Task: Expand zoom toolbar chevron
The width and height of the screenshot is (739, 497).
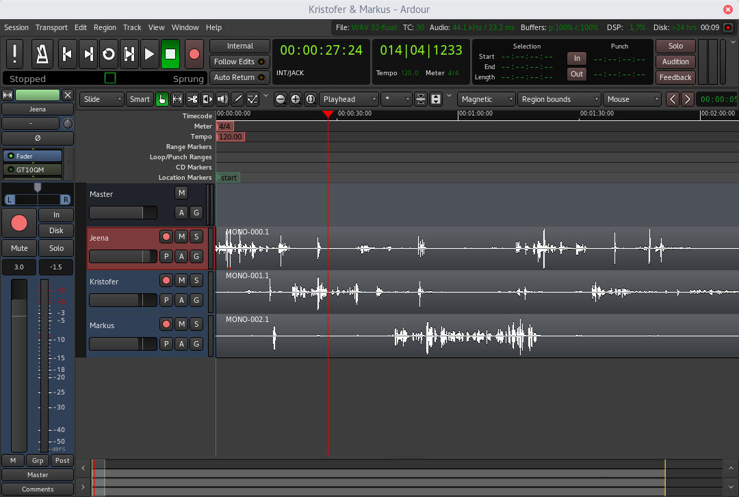Action: click(x=449, y=96)
